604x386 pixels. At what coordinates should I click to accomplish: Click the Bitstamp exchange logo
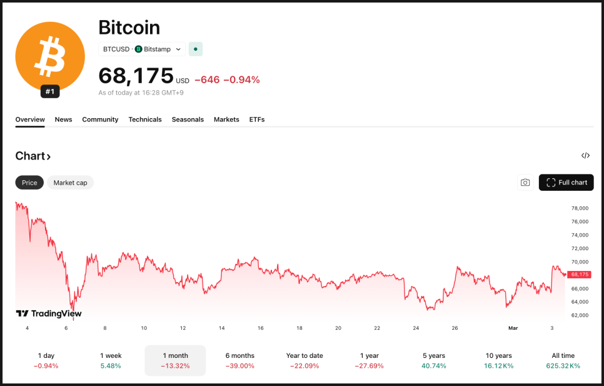click(139, 49)
